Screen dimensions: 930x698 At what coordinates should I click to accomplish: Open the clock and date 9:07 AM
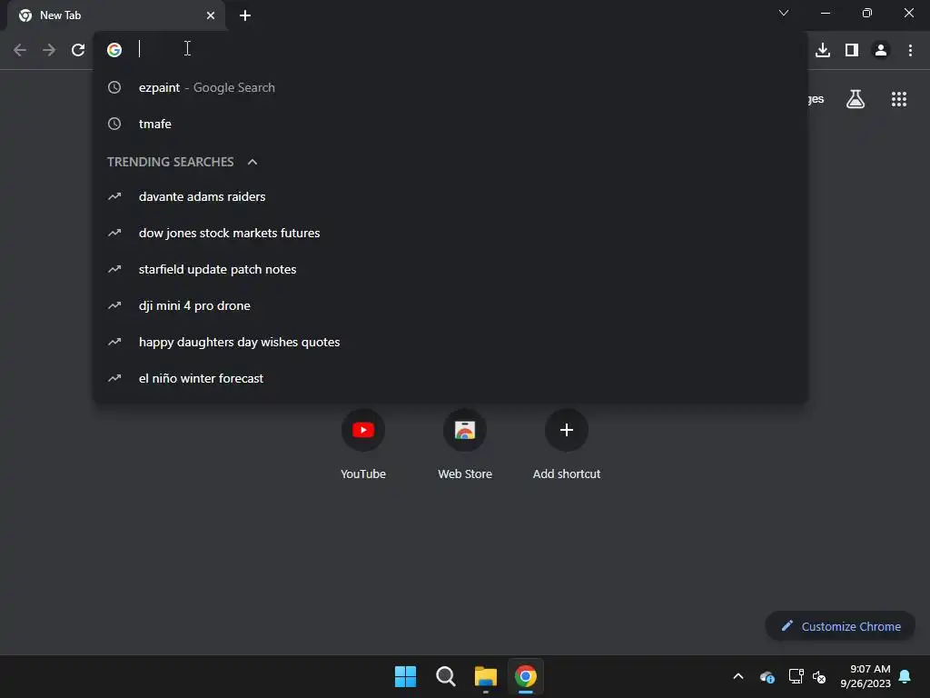tap(865, 676)
